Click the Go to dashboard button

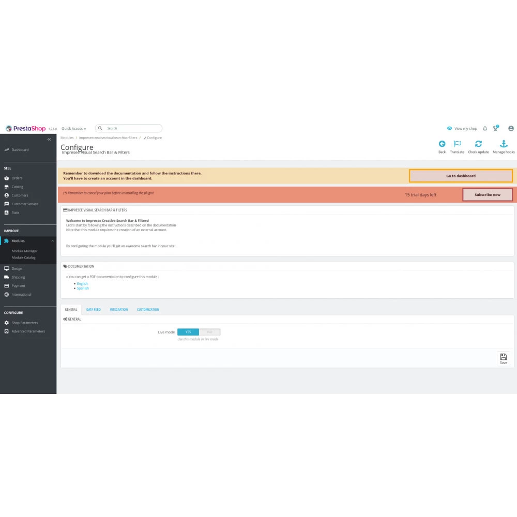click(461, 176)
